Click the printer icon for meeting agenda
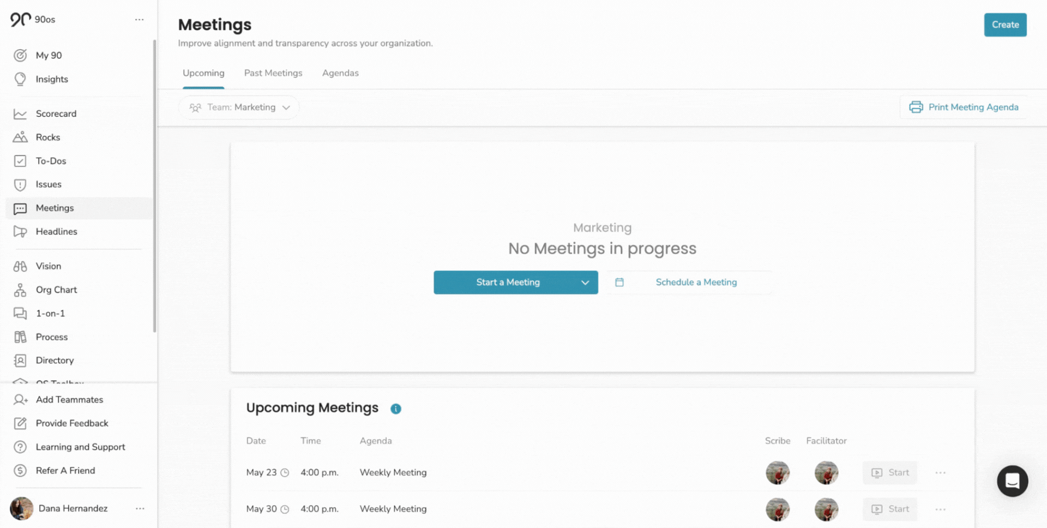The height and width of the screenshot is (528, 1047). click(916, 107)
